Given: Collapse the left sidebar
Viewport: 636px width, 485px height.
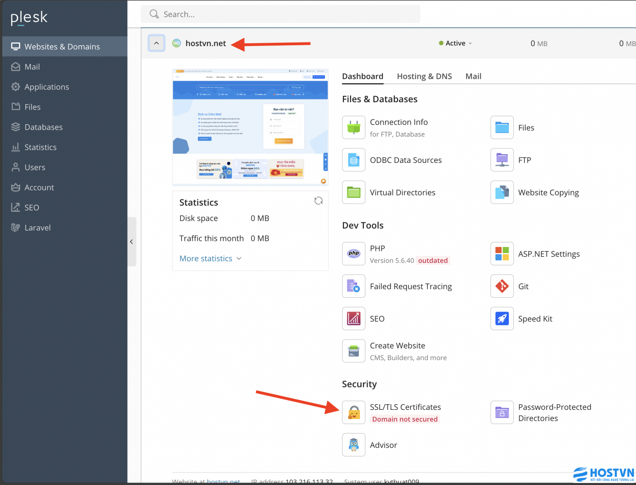Looking at the screenshot, I should (x=131, y=242).
